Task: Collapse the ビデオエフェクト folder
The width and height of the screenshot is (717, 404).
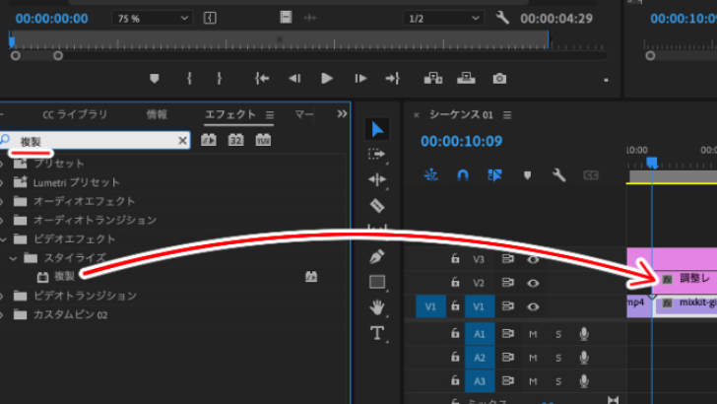Action: [x=4, y=239]
